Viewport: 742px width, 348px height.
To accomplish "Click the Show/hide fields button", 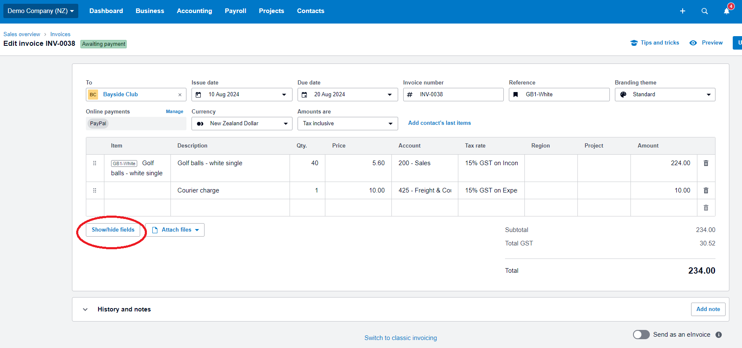I will tap(113, 230).
